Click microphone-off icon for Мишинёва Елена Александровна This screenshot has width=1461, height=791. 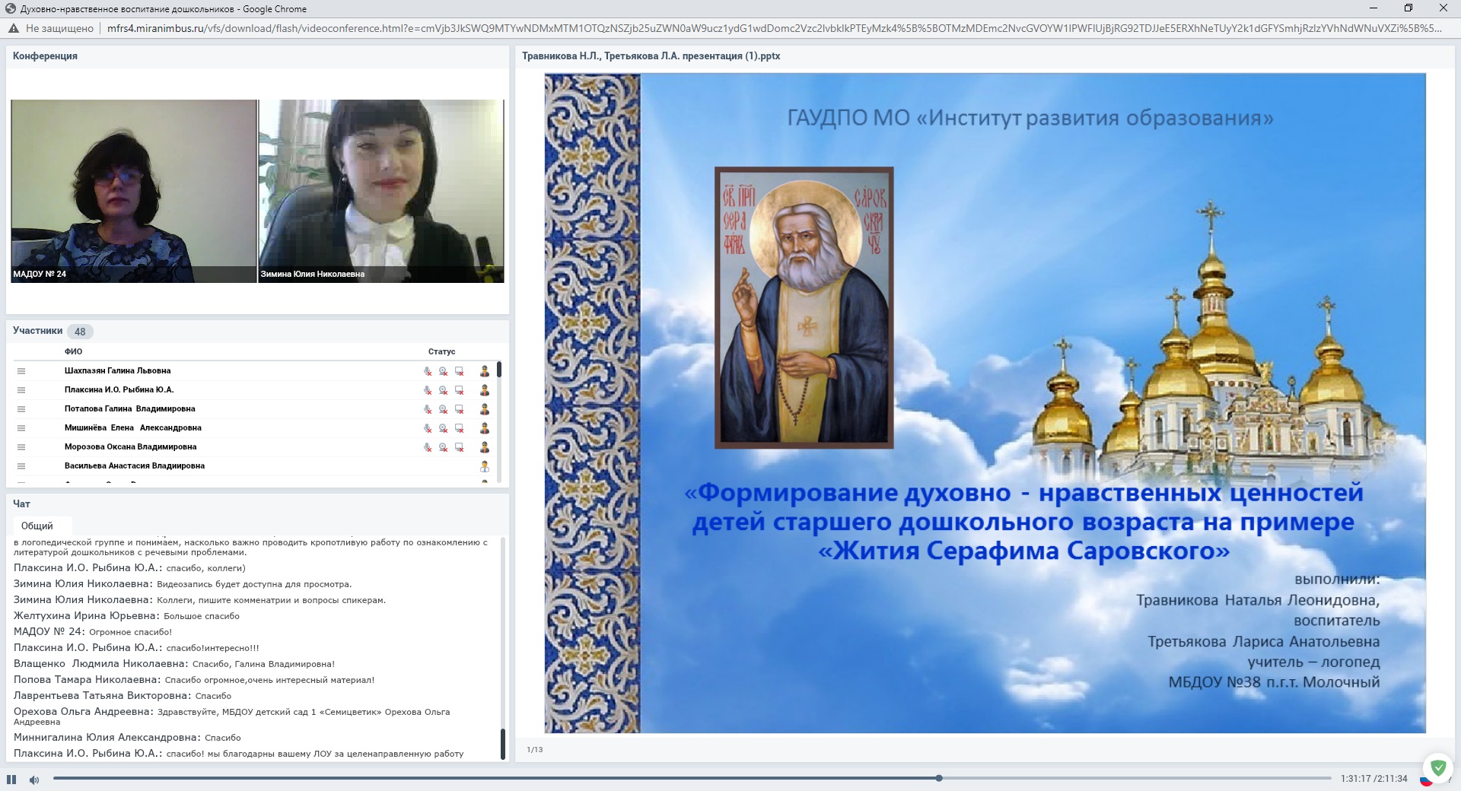428,428
